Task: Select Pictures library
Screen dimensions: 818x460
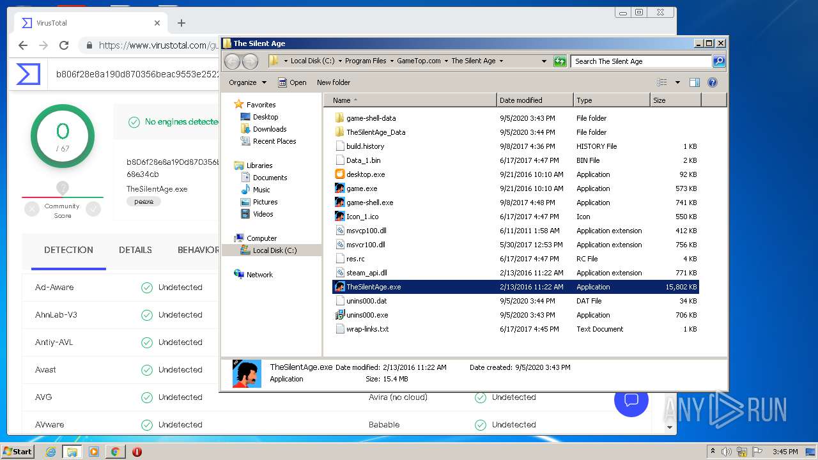Action: pyautogui.click(x=259, y=202)
